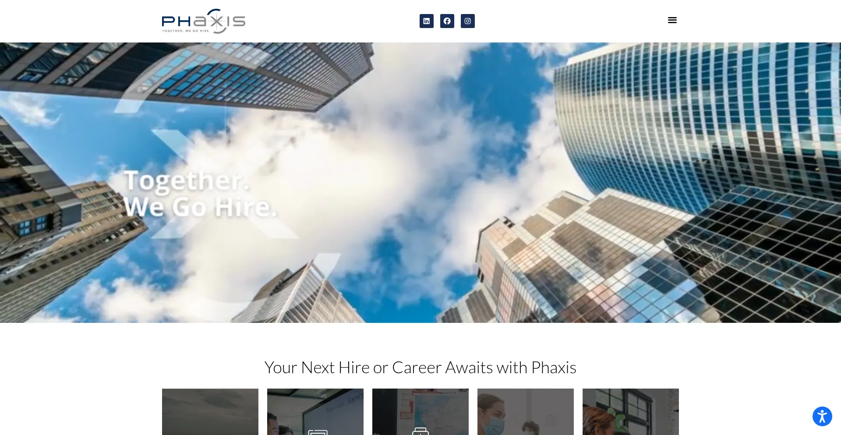Click the 'Together. We Go Hire.' hero text

[x=200, y=194]
